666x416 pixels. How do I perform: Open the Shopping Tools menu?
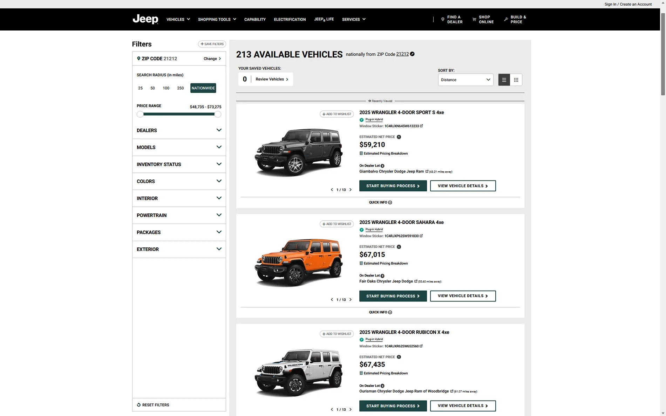point(217,19)
